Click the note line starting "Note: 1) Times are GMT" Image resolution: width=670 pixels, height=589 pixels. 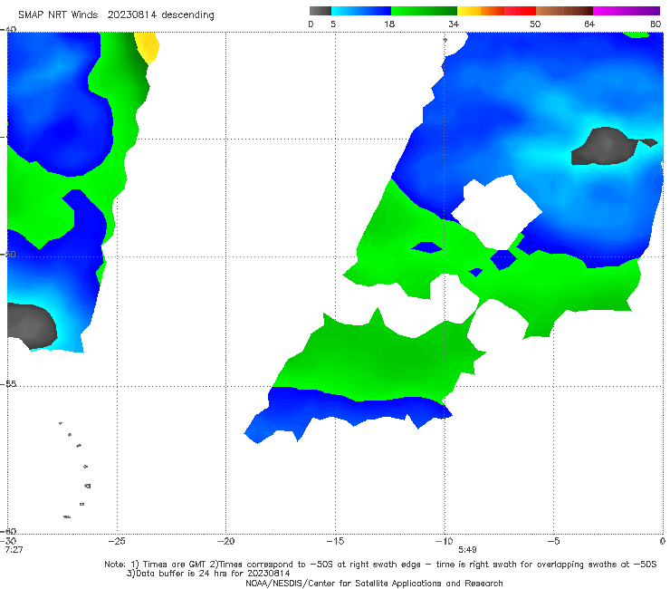(x=380, y=565)
